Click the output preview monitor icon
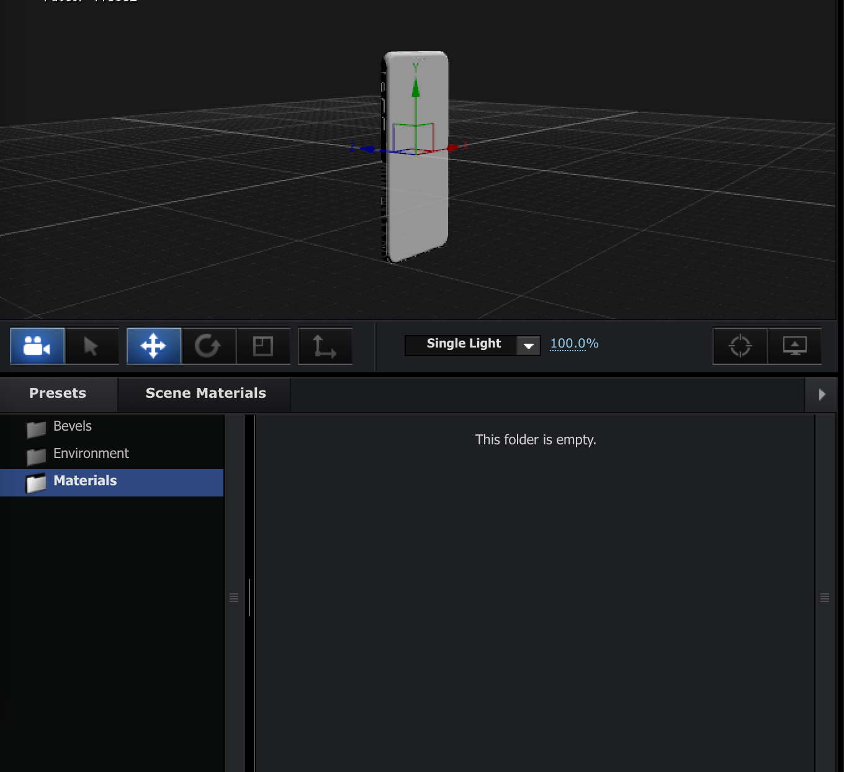Viewport: 844px width, 772px height. click(794, 346)
